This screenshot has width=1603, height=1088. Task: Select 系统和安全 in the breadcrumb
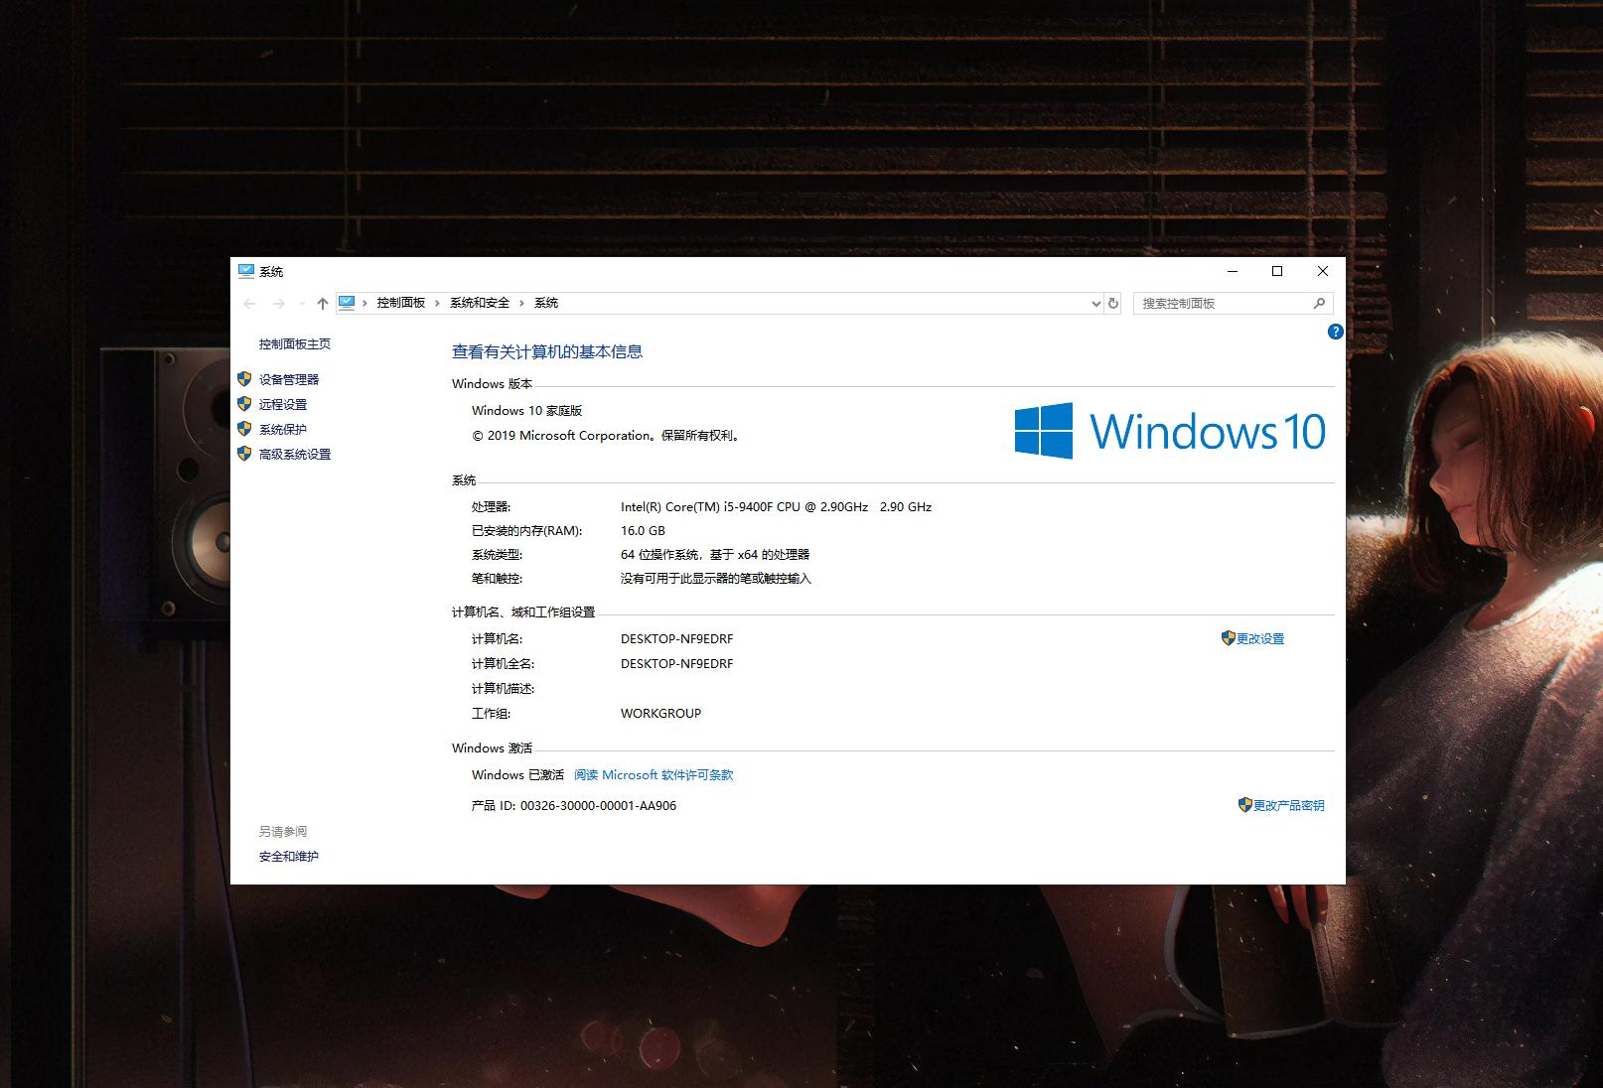[480, 303]
